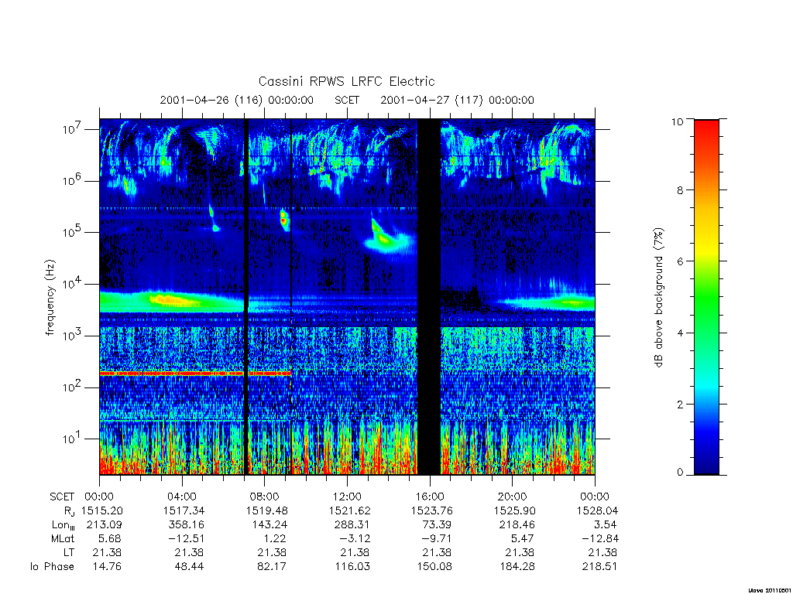Image resolution: width=793 pixels, height=594 pixels.
Task: Click the '04:00' SCET time label
Action: point(182,497)
